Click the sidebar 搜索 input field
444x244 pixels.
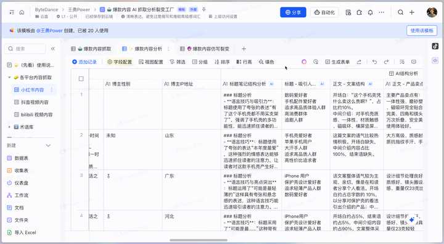click(25, 49)
